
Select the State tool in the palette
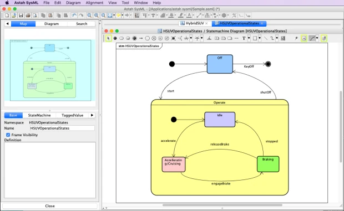(x=122, y=38)
